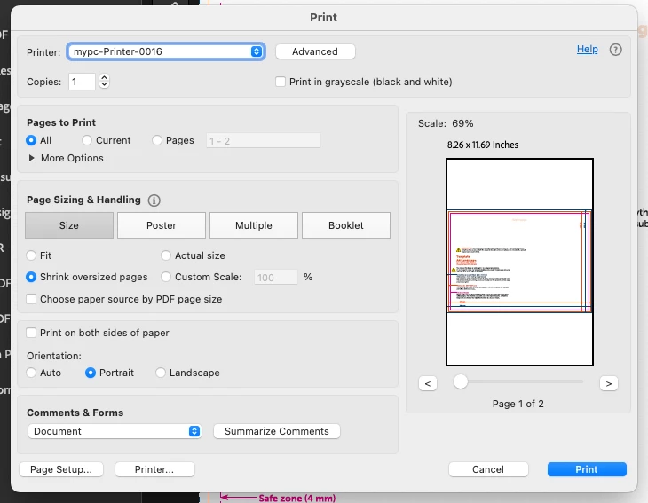Set orientation to Auto
Viewport: 648px width, 503px height.
pyautogui.click(x=31, y=373)
